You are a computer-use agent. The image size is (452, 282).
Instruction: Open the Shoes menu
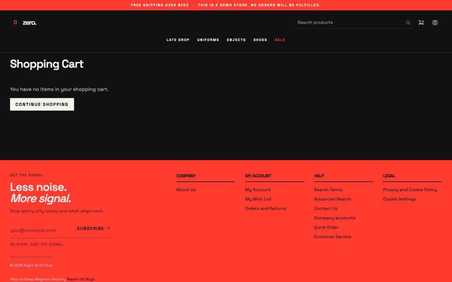click(x=260, y=40)
